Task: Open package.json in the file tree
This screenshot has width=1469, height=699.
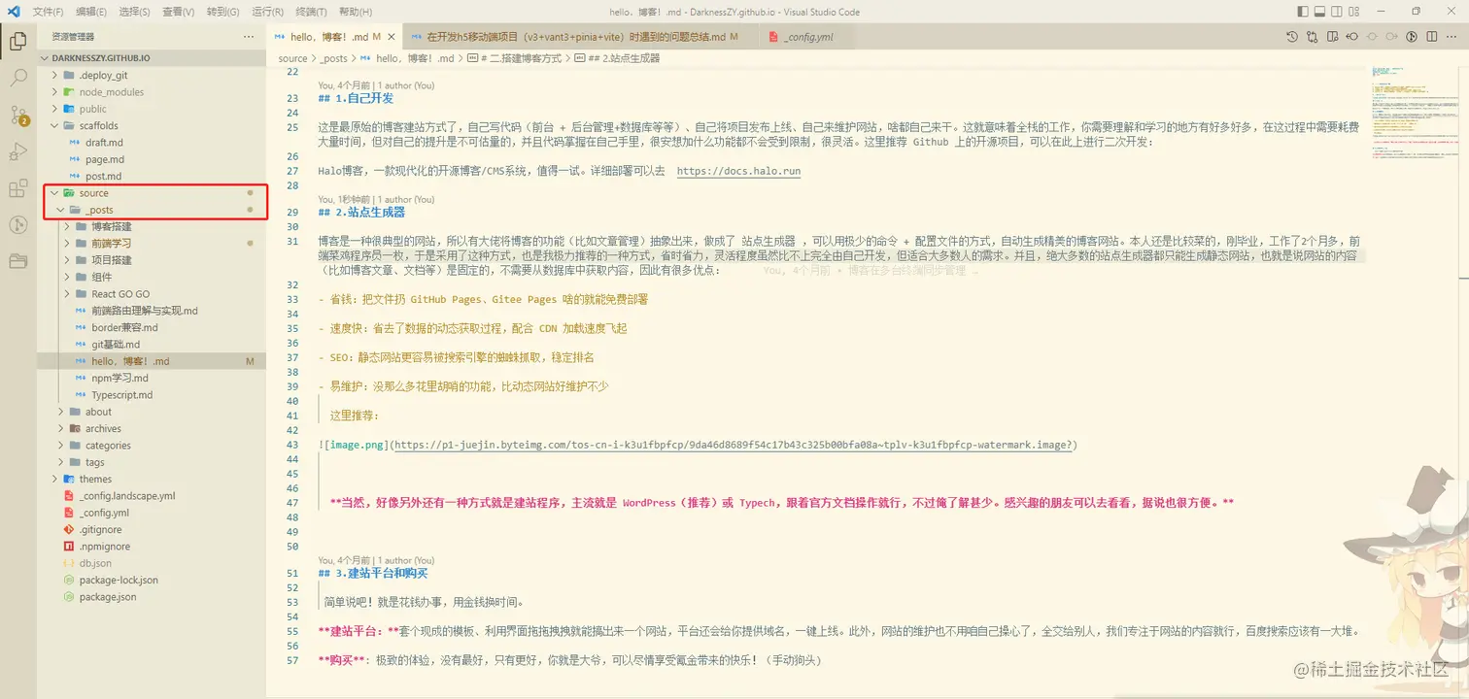Action: (151, 597)
